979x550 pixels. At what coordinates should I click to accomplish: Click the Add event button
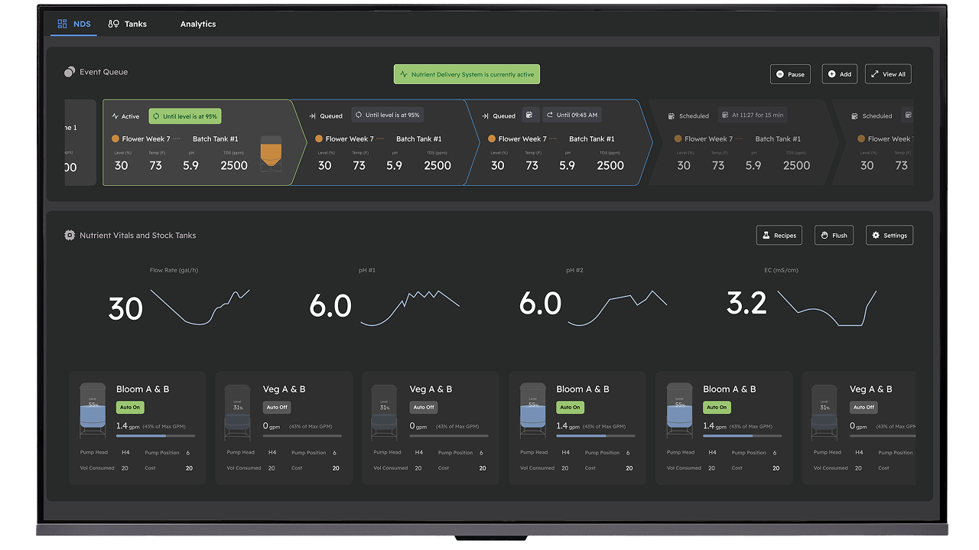pyautogui.click(x=840, y=74)
